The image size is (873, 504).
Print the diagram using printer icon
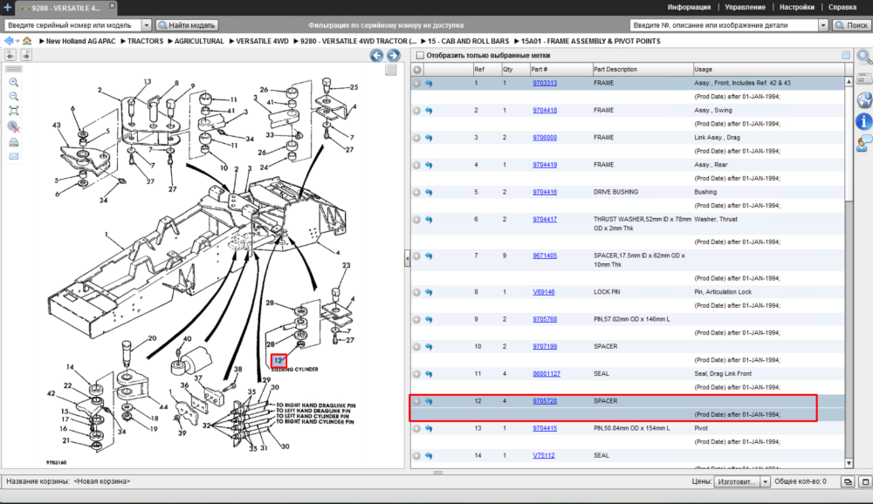(14, 142)
